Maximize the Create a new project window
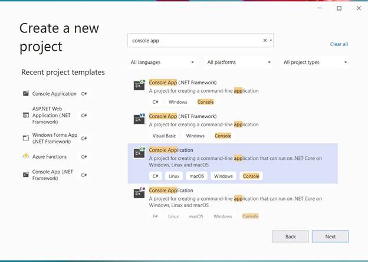This screenshot has width=368, height=262. 339,8
